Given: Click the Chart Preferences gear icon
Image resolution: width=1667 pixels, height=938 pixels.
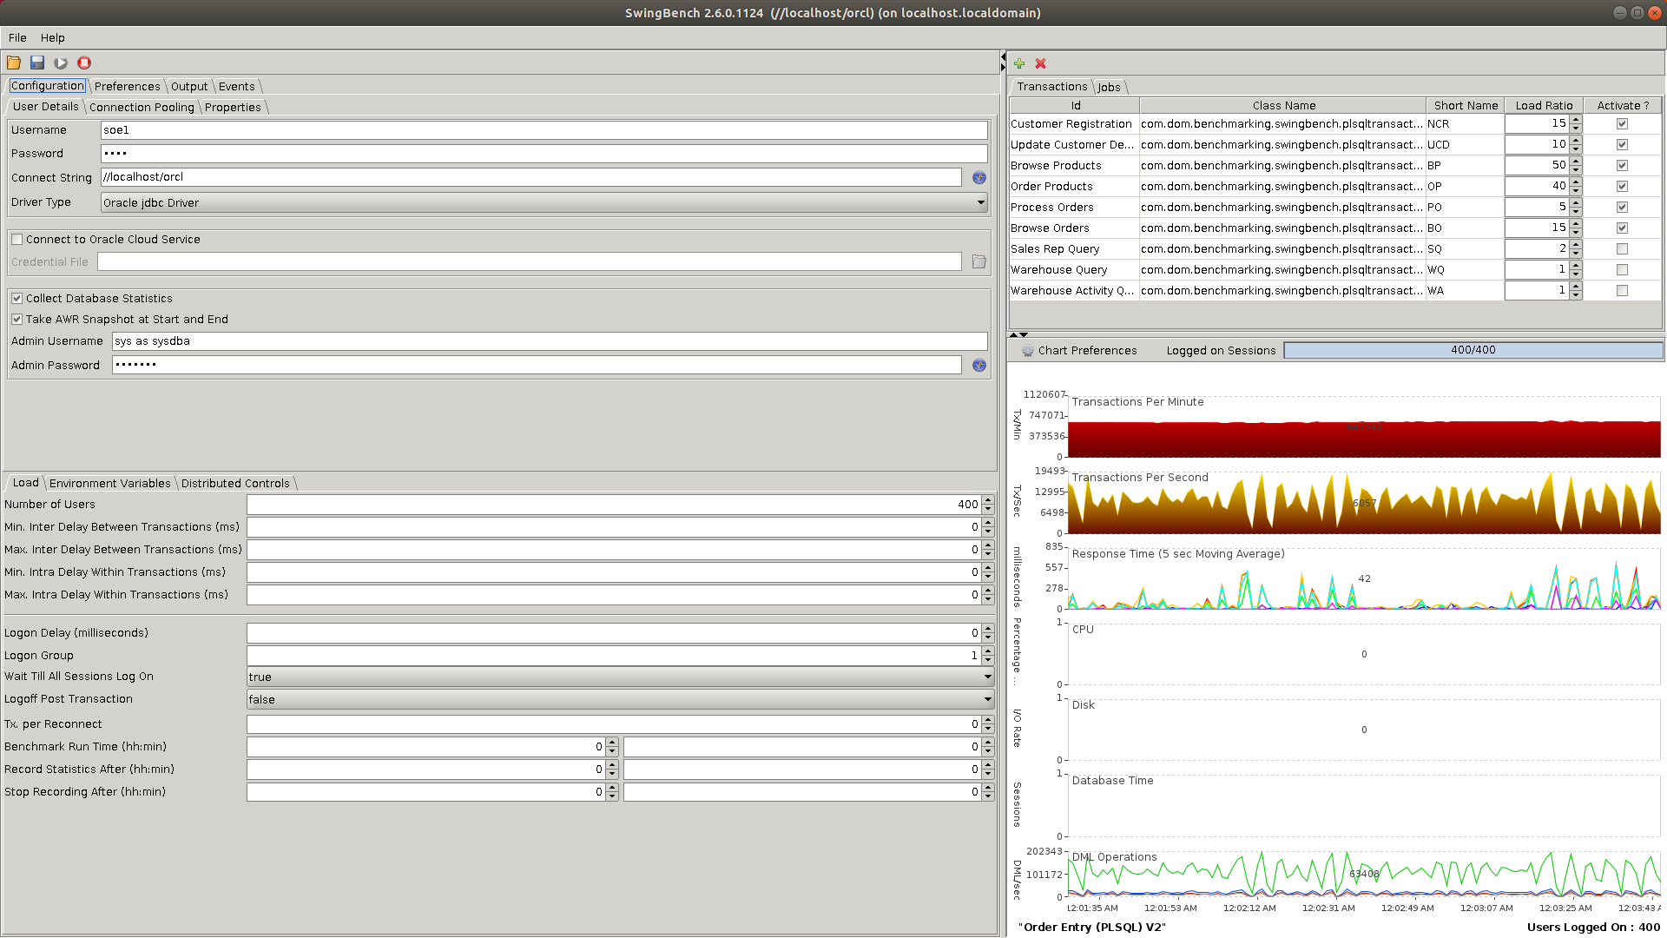Looking at the screenshot, I should (x=1028, y=351).
